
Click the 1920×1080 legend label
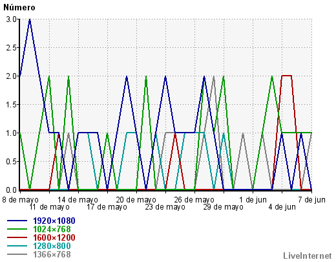click(x=54, y=221)
